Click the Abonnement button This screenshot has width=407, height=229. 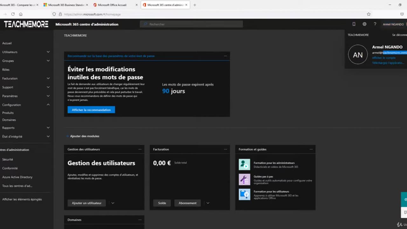(188, 203)
